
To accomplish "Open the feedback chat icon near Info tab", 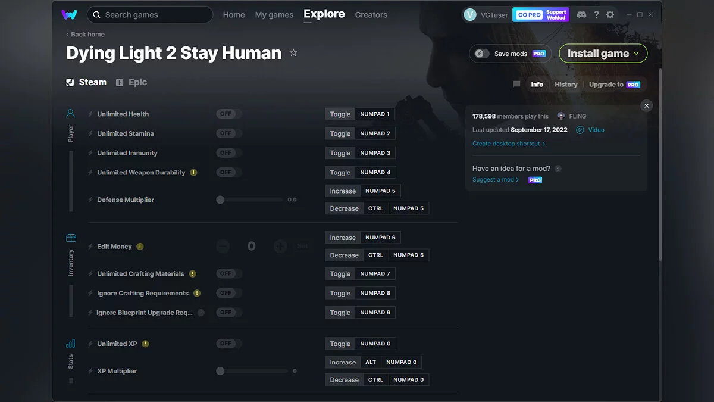I will pos(516,85).
